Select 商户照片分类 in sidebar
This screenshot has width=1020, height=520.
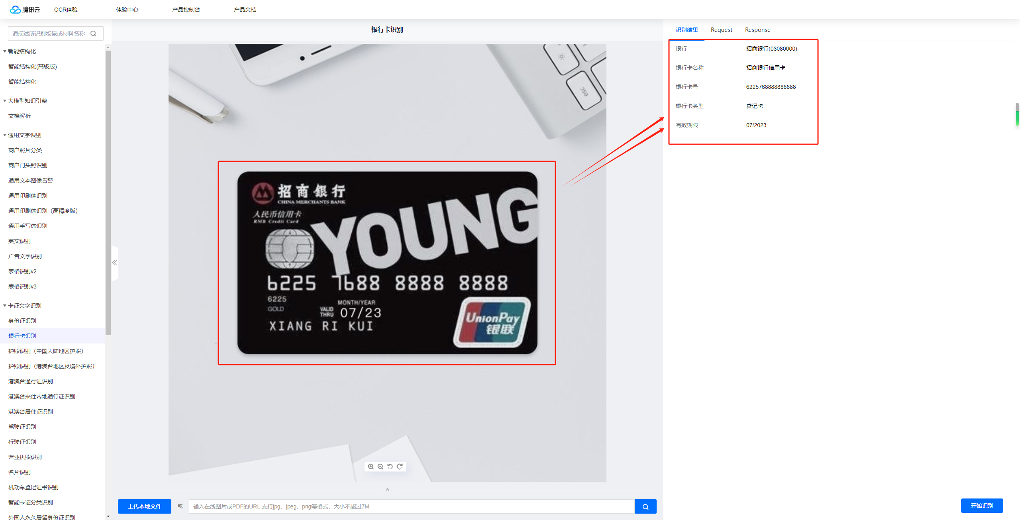coord(25,150)
